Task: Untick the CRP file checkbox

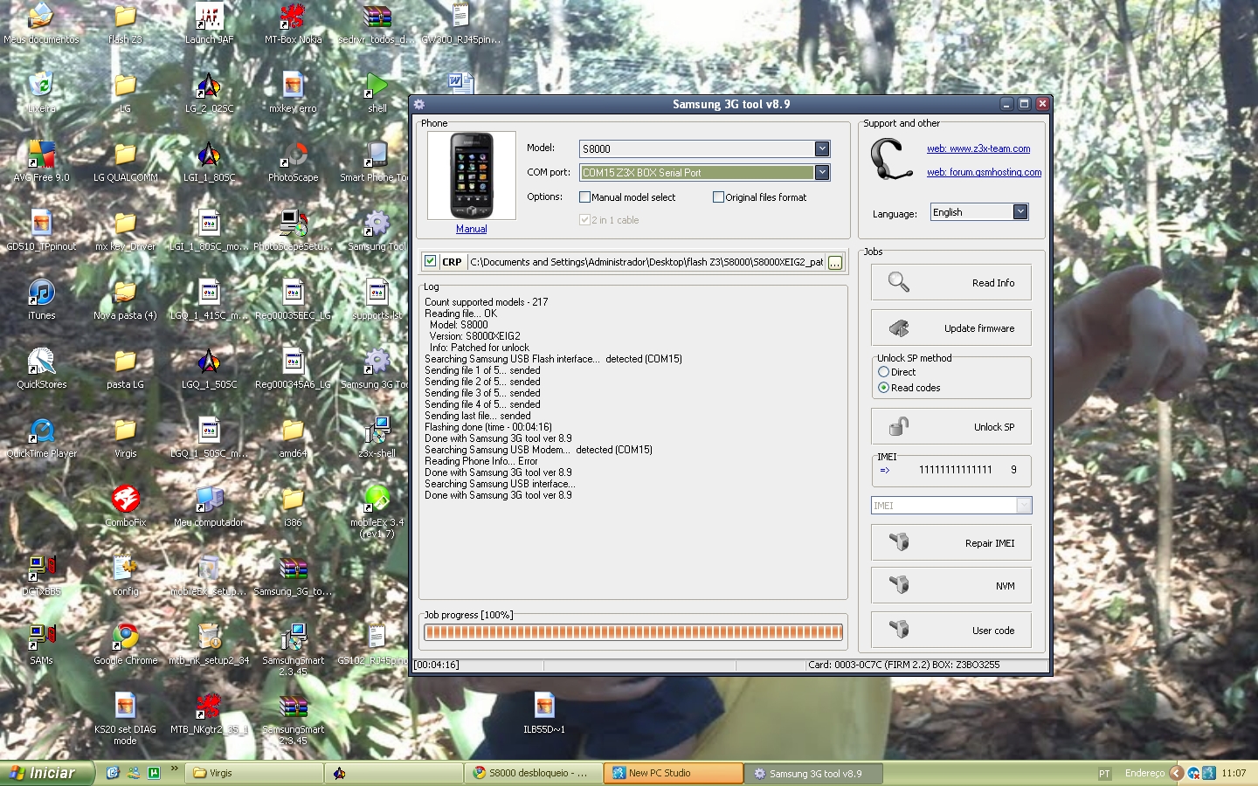Action: click(x=430, y=261)
